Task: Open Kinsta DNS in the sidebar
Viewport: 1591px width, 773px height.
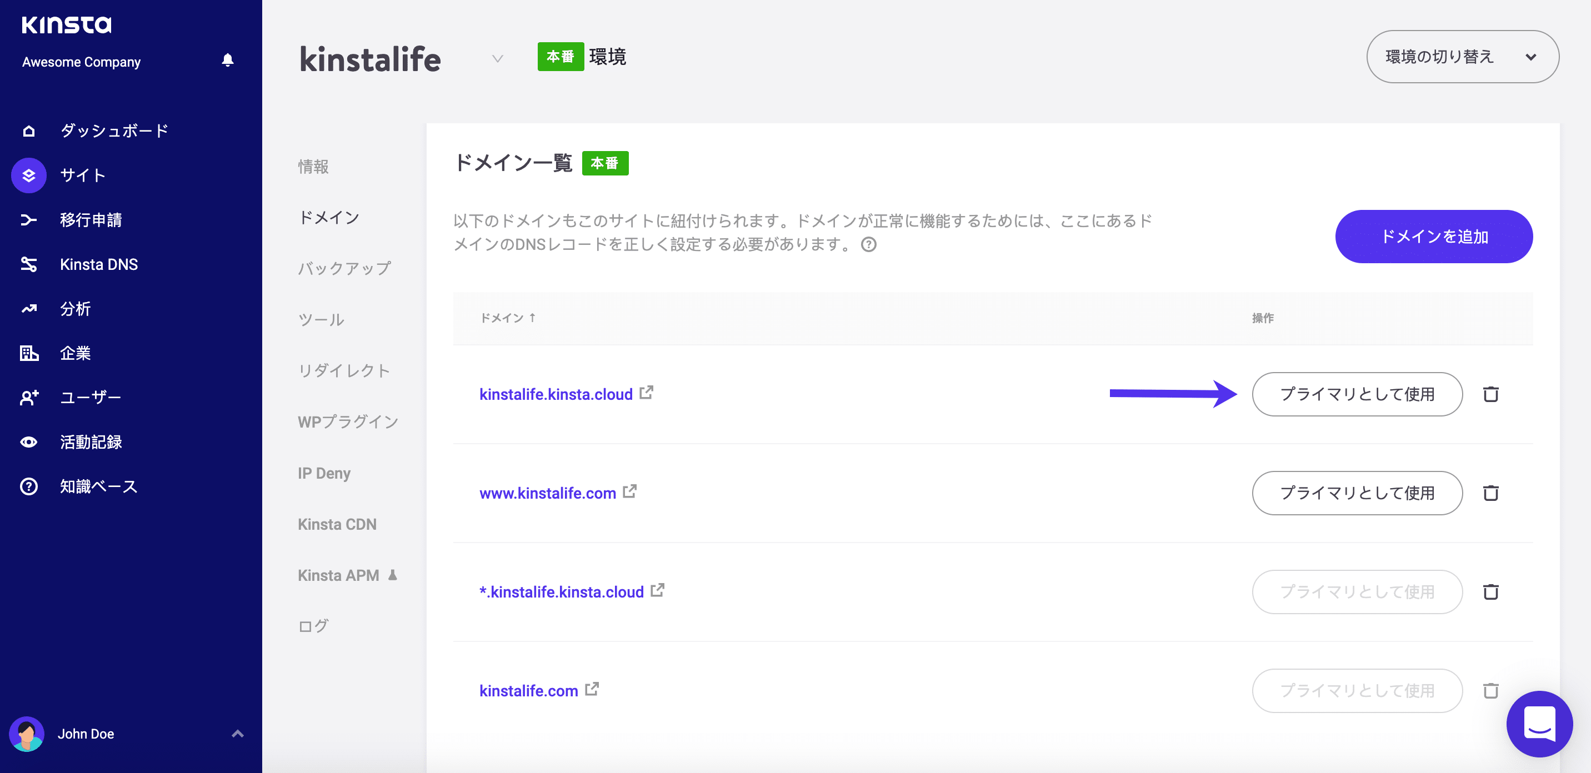Action: pyautogui.click(x=99, y=264)
